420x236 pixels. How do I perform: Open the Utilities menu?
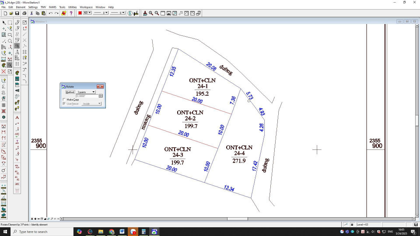[72, 7]
